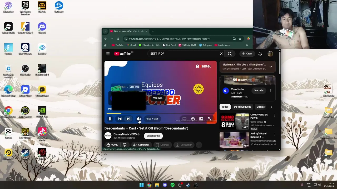Open the Kick Panel bookmark
337x189 pixels.
tap(169, 45)
